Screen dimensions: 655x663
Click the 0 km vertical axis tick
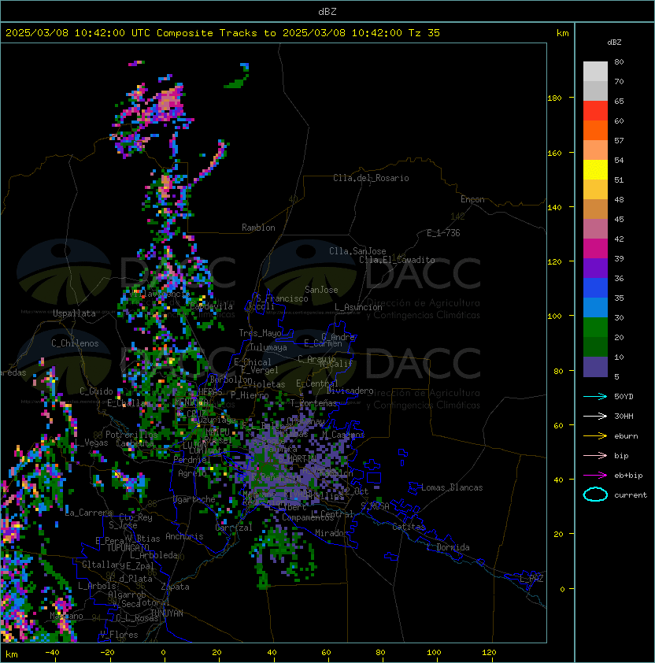click(562, 590)
